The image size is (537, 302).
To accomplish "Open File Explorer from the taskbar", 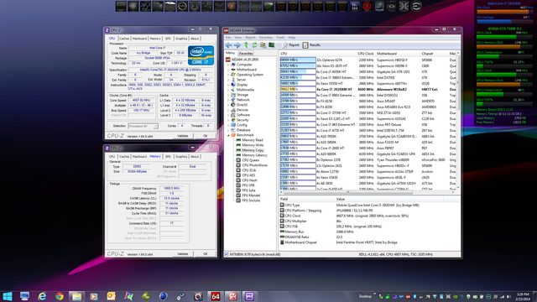I will (76, 296).
